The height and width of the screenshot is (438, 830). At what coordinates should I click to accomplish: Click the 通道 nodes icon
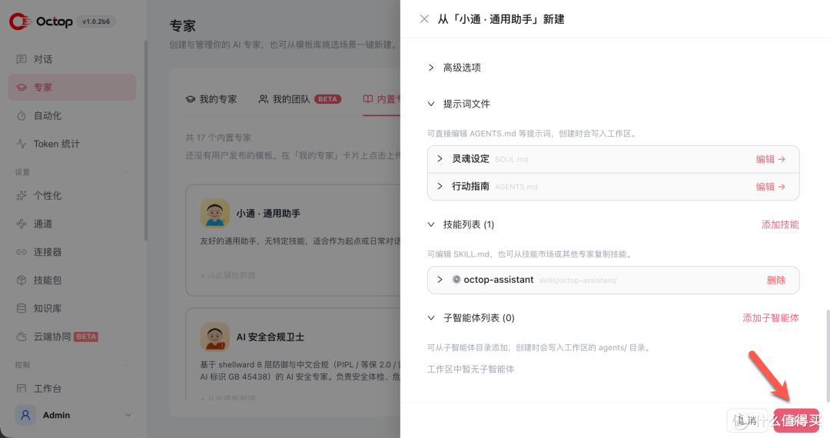[x=22, y=224]
